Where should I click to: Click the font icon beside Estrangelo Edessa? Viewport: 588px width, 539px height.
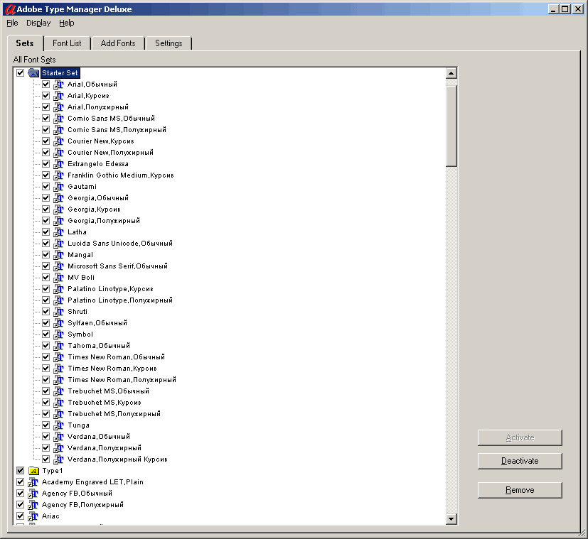(58, 163)
